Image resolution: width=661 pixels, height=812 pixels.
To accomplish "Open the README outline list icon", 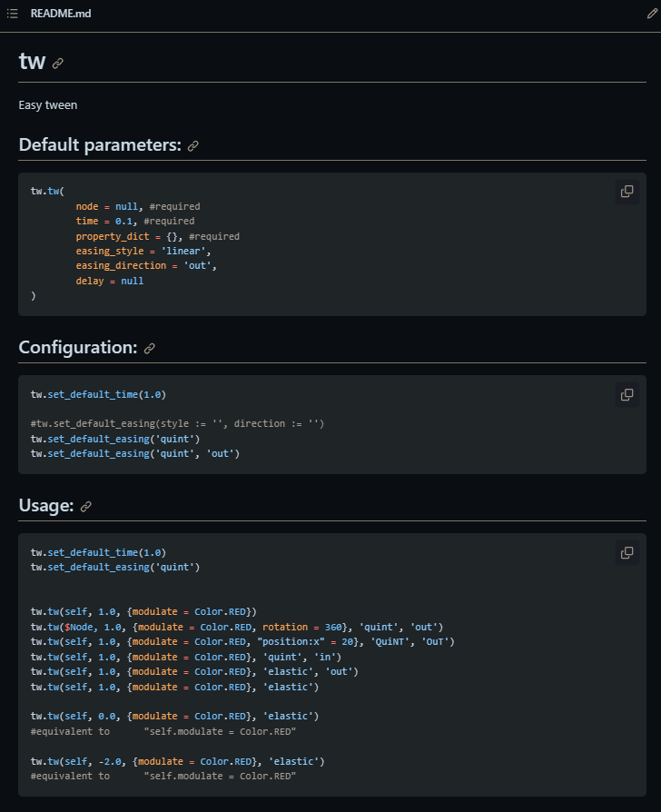I will tap(13, 14).
